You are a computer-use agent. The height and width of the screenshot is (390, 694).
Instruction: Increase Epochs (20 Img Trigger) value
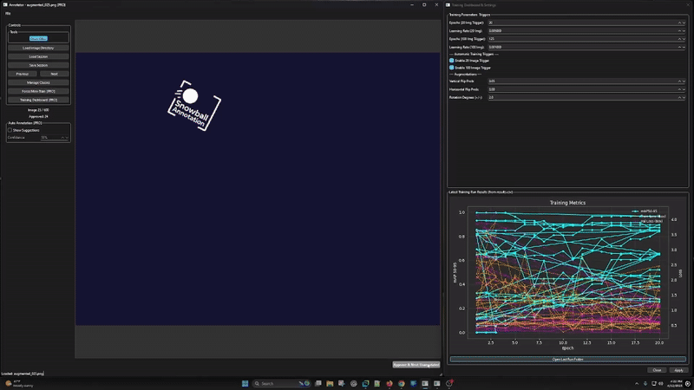[x=679, y=23]
